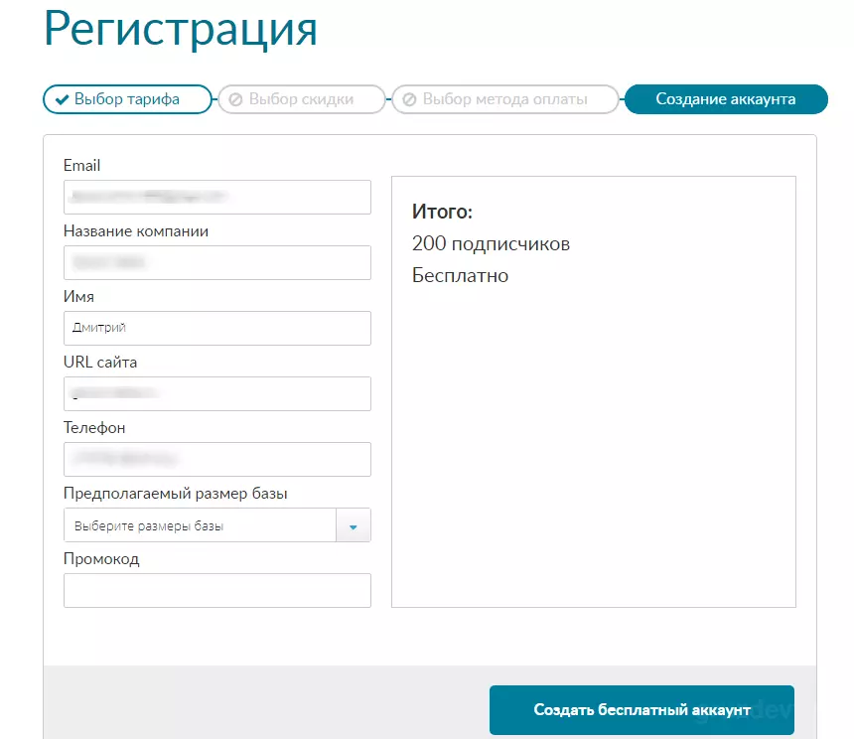Click the Email label

81,166
